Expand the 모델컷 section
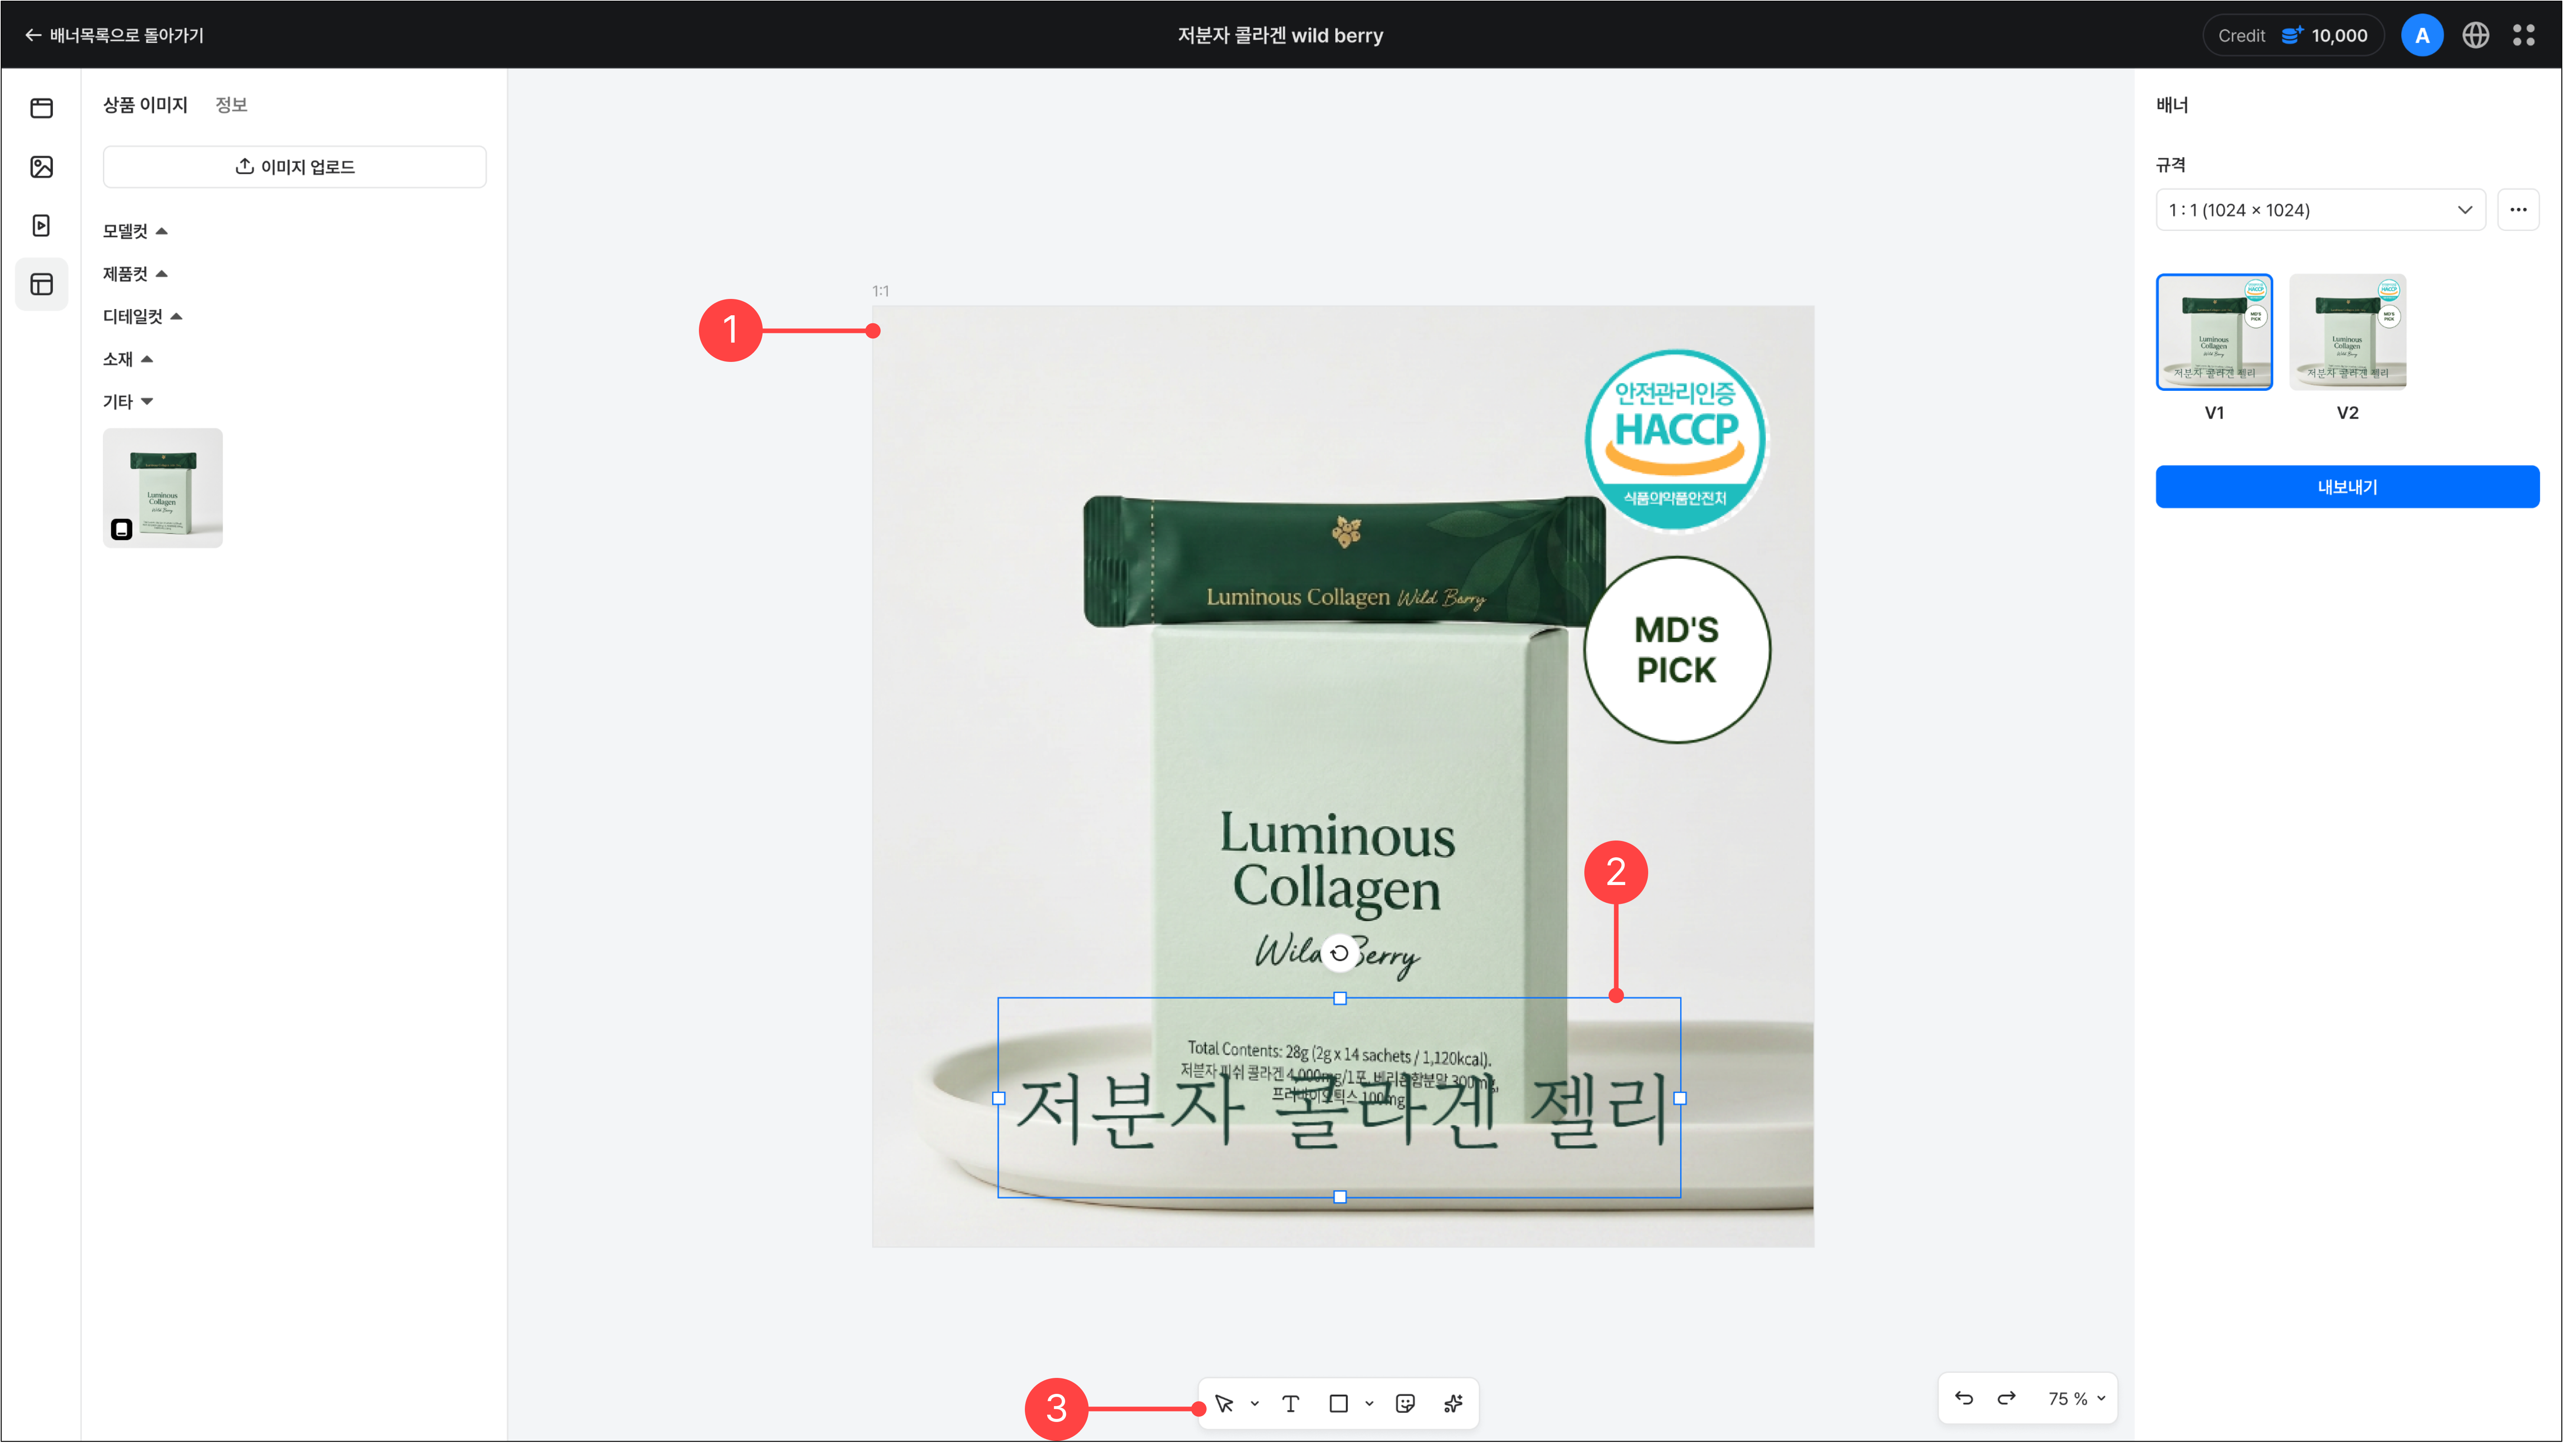This screenshot has width=2563, height=1456. pos(135,231)
